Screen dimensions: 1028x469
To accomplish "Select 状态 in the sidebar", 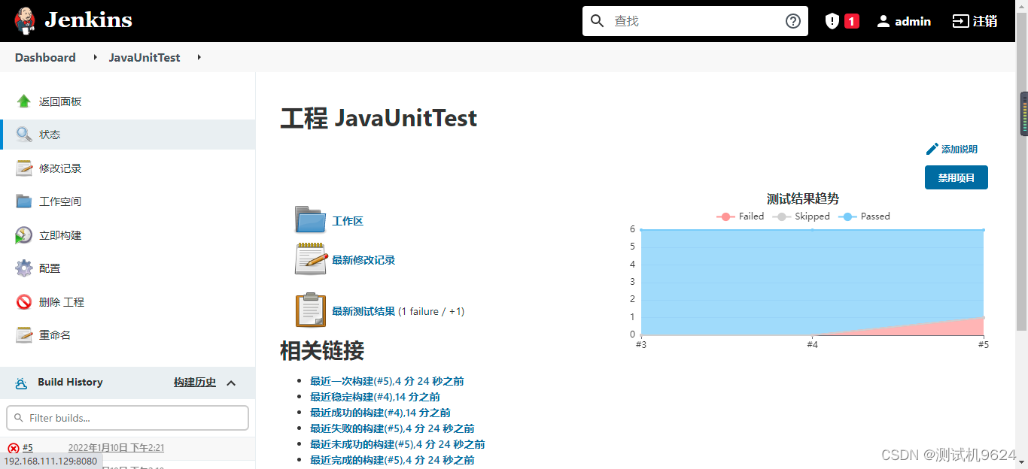I will point(128,135).
